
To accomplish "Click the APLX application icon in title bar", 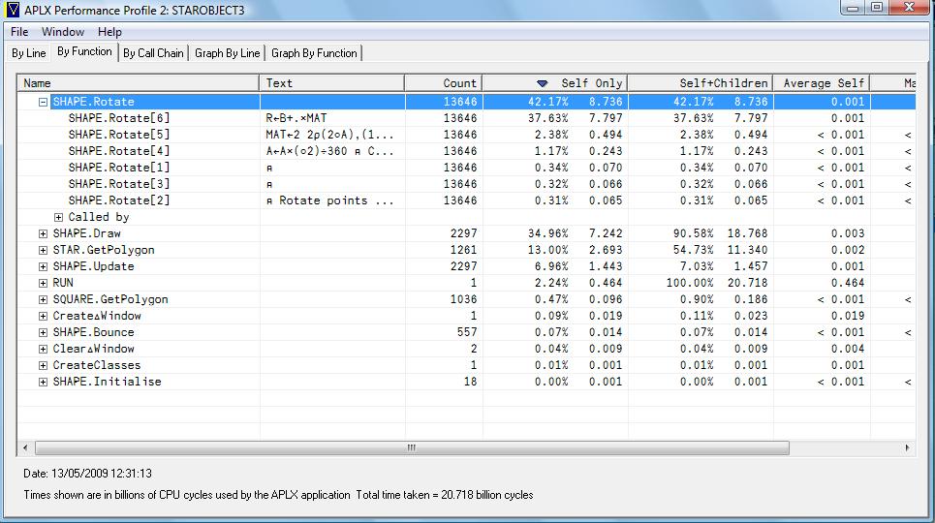I will [x=13, y=10].
